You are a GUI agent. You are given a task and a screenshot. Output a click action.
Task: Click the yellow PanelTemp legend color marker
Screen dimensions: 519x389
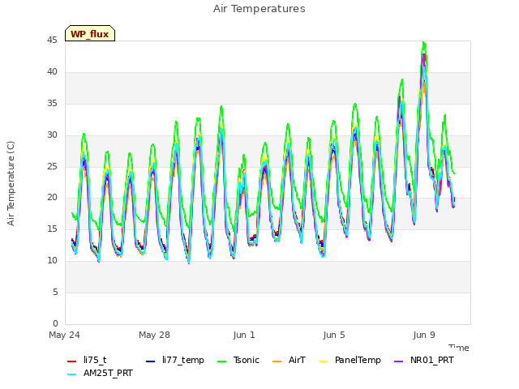click(323, 361)
